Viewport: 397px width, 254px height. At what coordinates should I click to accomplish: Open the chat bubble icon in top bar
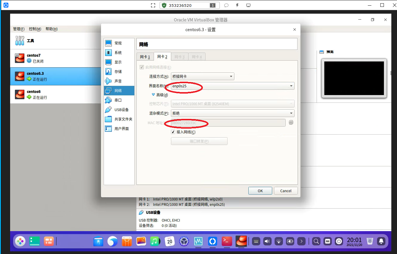tap(226, 5)
